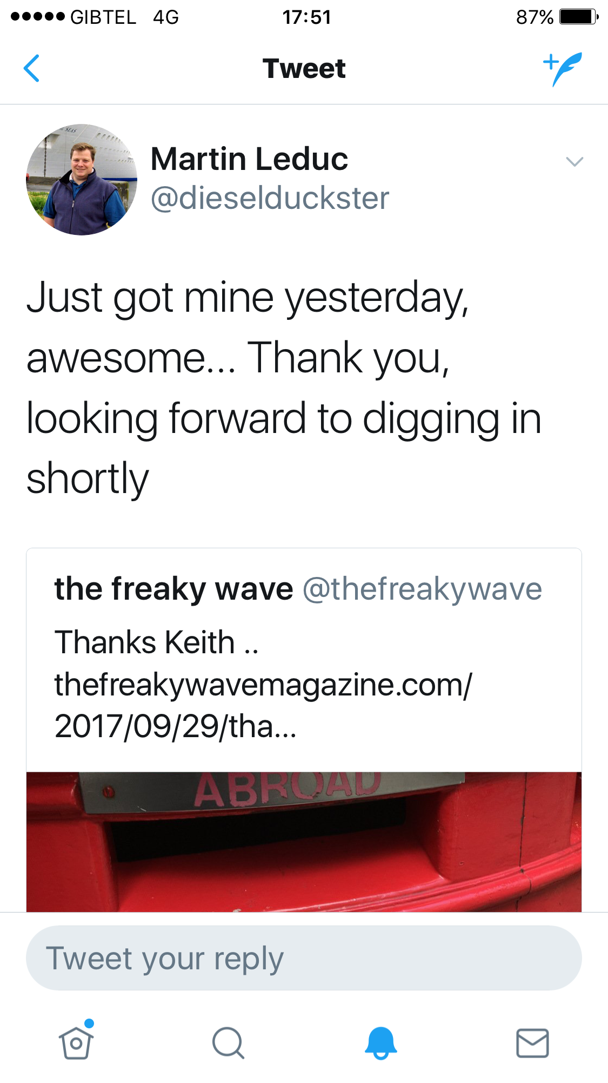The height and width of the screenshot is (1083, 608).
Task: View the red postbox image
Action: point(304,842)
